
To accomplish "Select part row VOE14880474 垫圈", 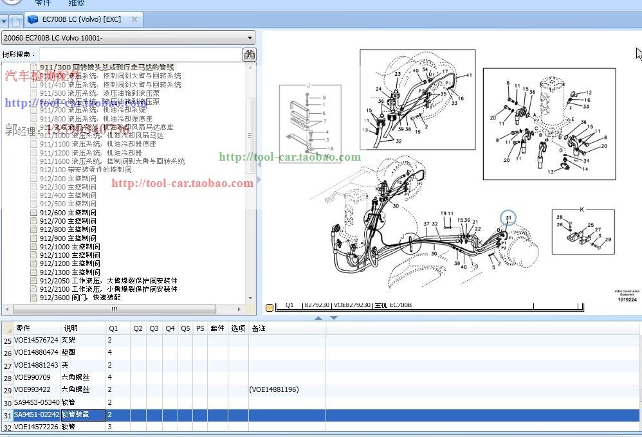I will point(321,352).
